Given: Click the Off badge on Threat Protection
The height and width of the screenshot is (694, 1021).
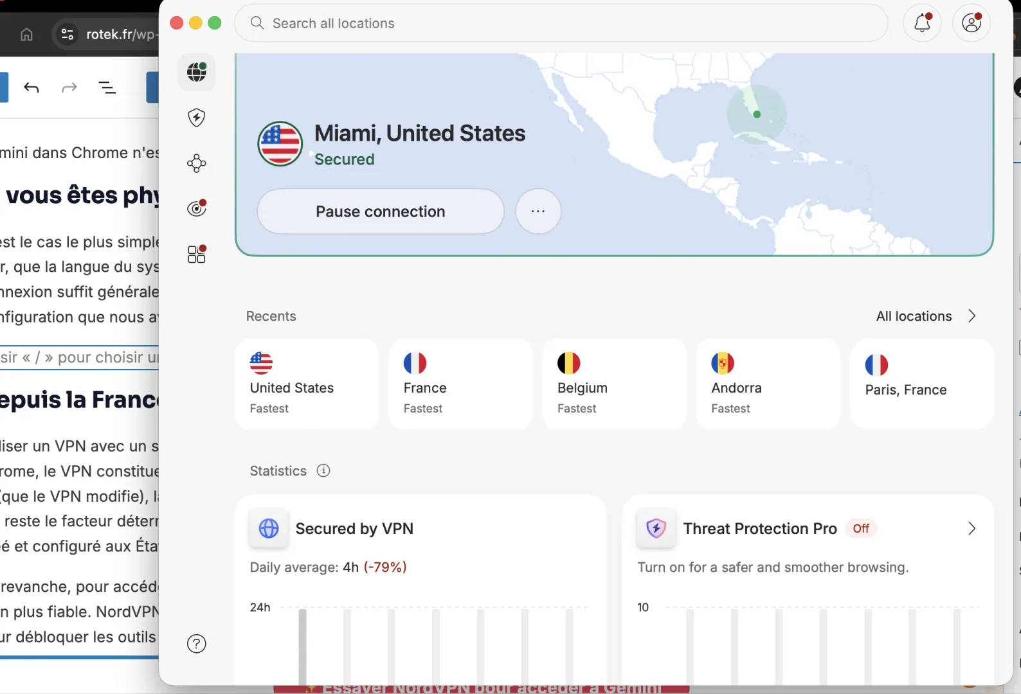Looking at the screenshot, I should click(x=861, y=528).
